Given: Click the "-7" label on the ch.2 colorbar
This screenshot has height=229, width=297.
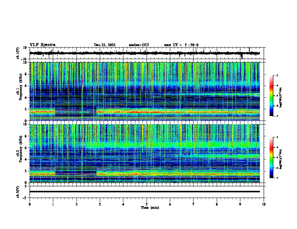Looking at the screenshot, I should [x=277, y=178].
